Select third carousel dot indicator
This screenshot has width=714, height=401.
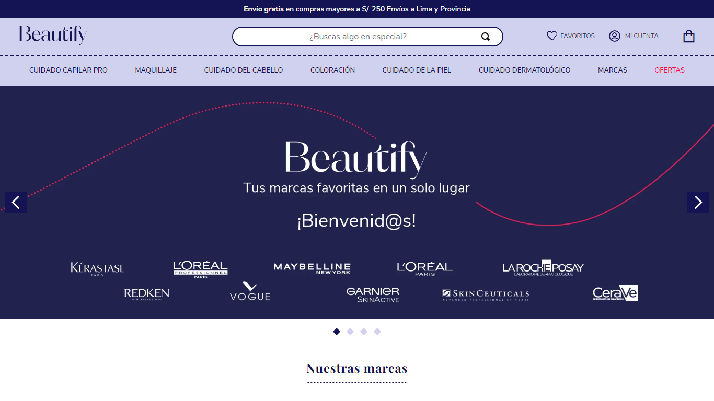[x=364, y=332]
